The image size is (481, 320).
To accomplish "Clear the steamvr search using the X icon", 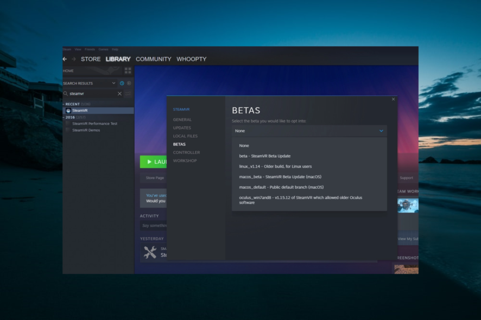I will [x=119, y=94].
